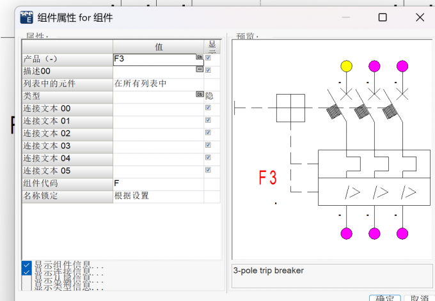Select the 组件代码 value cell containing F
The height and width of the screenshot is (301, 435).
click(x=159, y=183)
